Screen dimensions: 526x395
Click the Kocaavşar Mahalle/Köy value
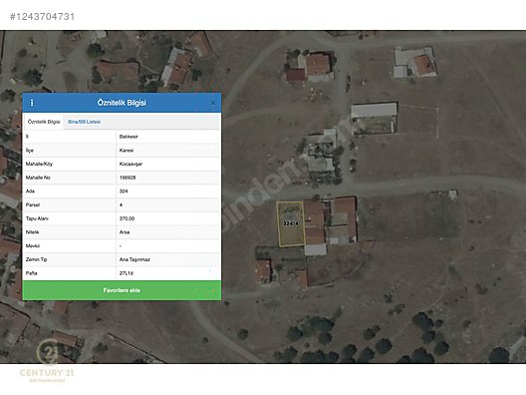pyautogui.click(x=131, y=164)
